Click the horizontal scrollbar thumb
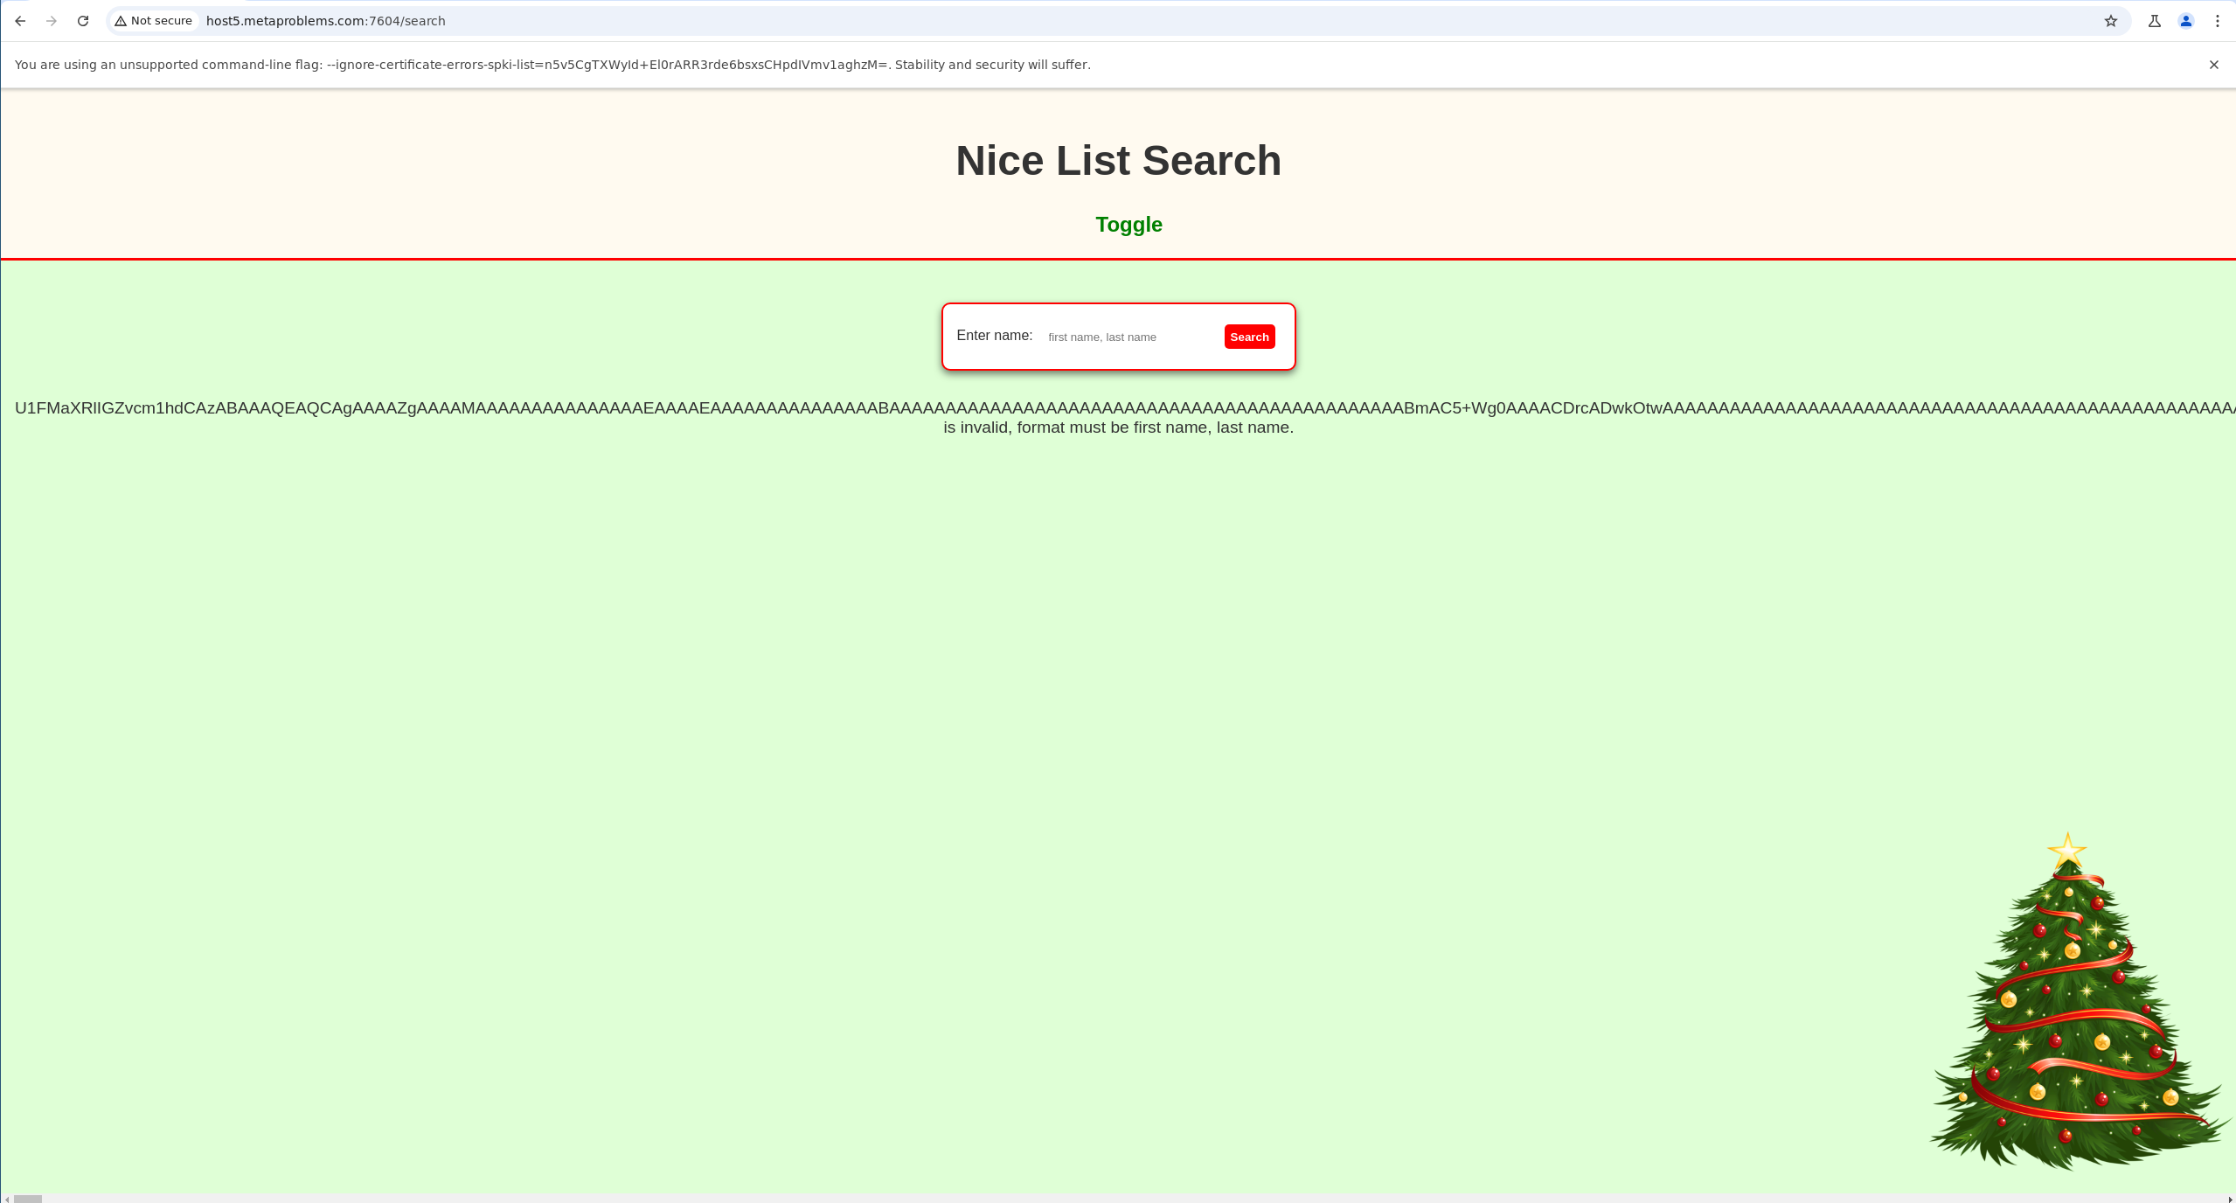This screenshot has height=1203, width=2236. (28, 1199)
